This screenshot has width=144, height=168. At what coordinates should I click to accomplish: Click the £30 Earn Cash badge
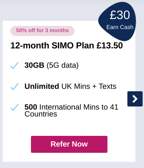[117, 21]
